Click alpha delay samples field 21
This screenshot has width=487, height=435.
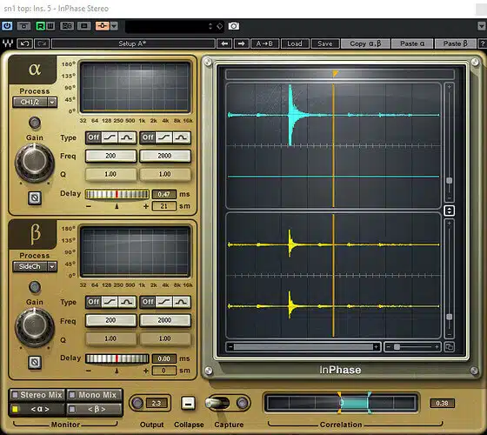point(164,206)
